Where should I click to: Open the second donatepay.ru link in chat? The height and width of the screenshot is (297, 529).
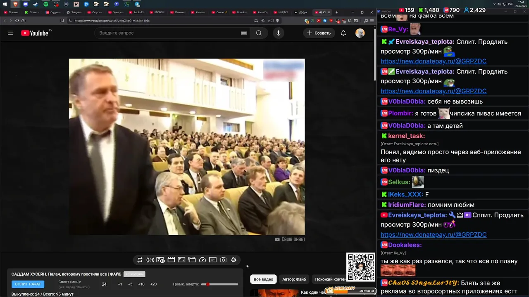pyautogui.click(x=434, y=91)
